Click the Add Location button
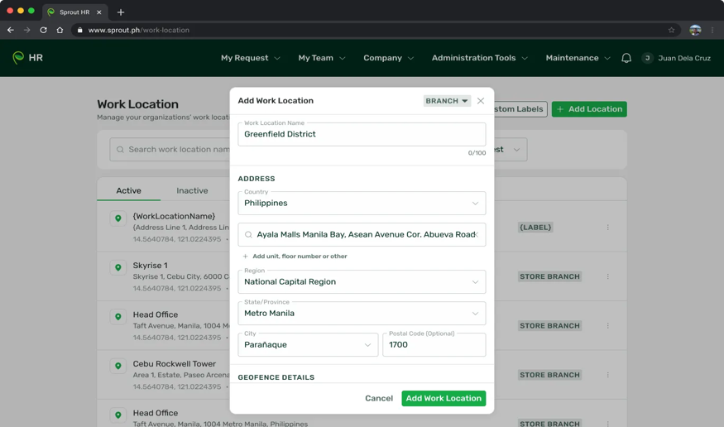This screenshot has height=427, width=724. tap(589, 109)
